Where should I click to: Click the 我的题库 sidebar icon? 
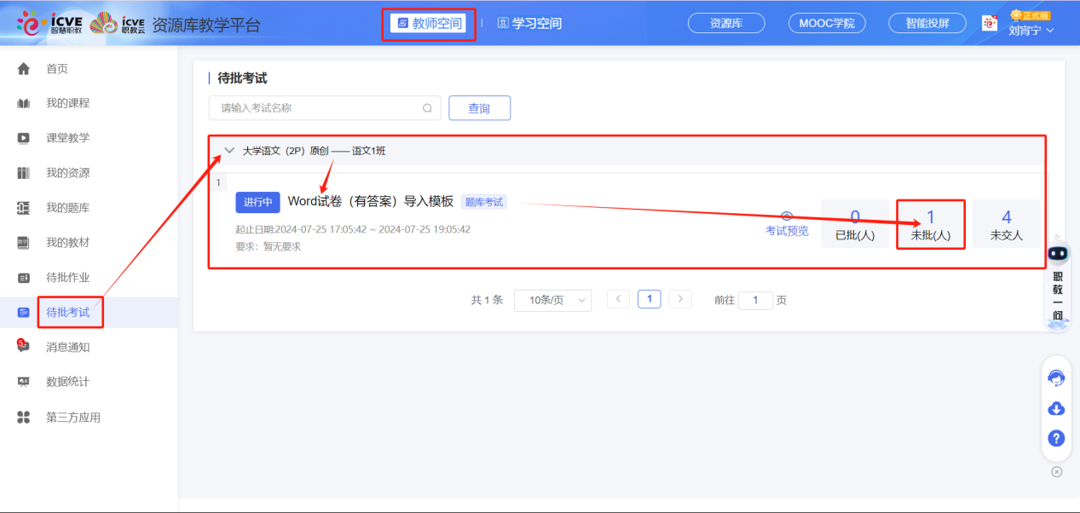point(24,208)
